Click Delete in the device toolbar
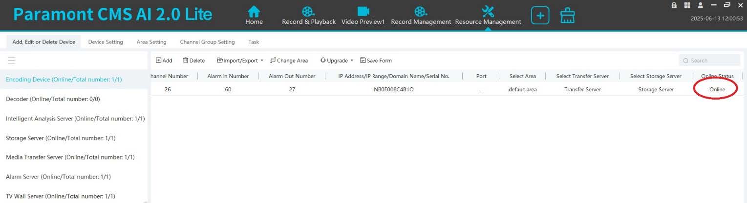747x203 pixels. (x=193, y=61)
